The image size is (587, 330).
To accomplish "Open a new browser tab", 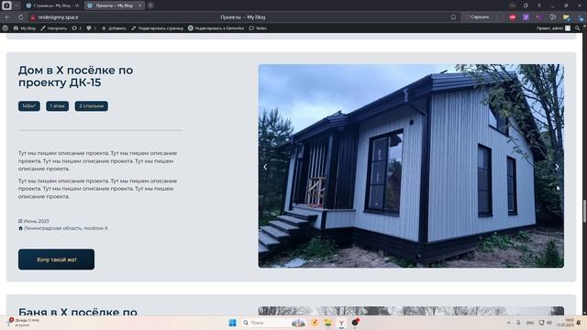I will click(x=150, y=5).
